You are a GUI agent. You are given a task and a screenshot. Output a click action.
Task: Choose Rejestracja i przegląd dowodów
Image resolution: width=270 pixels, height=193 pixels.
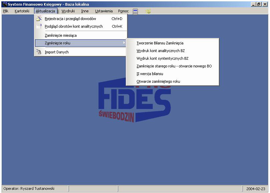[81, 19]
